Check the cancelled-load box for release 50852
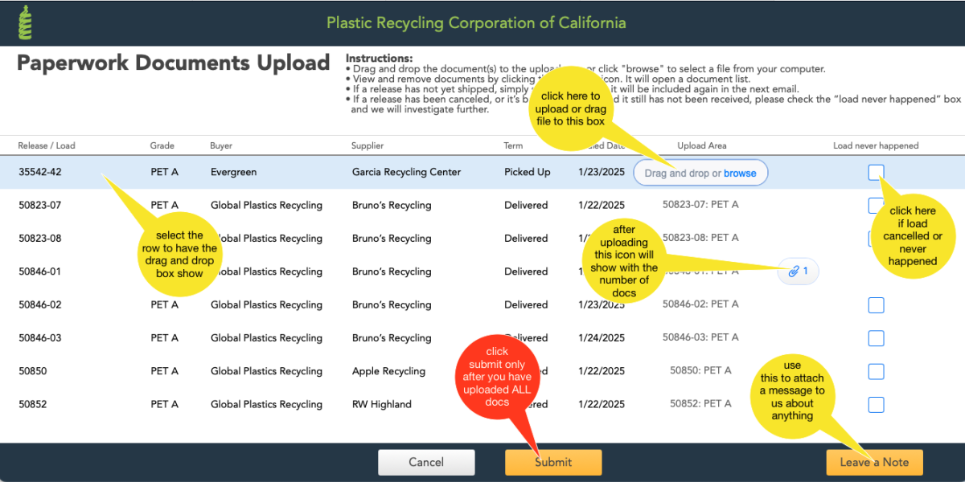The width and height of the screenshot is (965, 482). pyautogui.click(x=876, y=404)
